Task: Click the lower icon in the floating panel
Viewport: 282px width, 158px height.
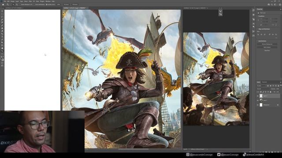Action: pos(220,14)
